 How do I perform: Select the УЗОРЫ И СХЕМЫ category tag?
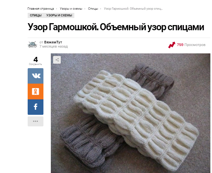tap(59, 15)
